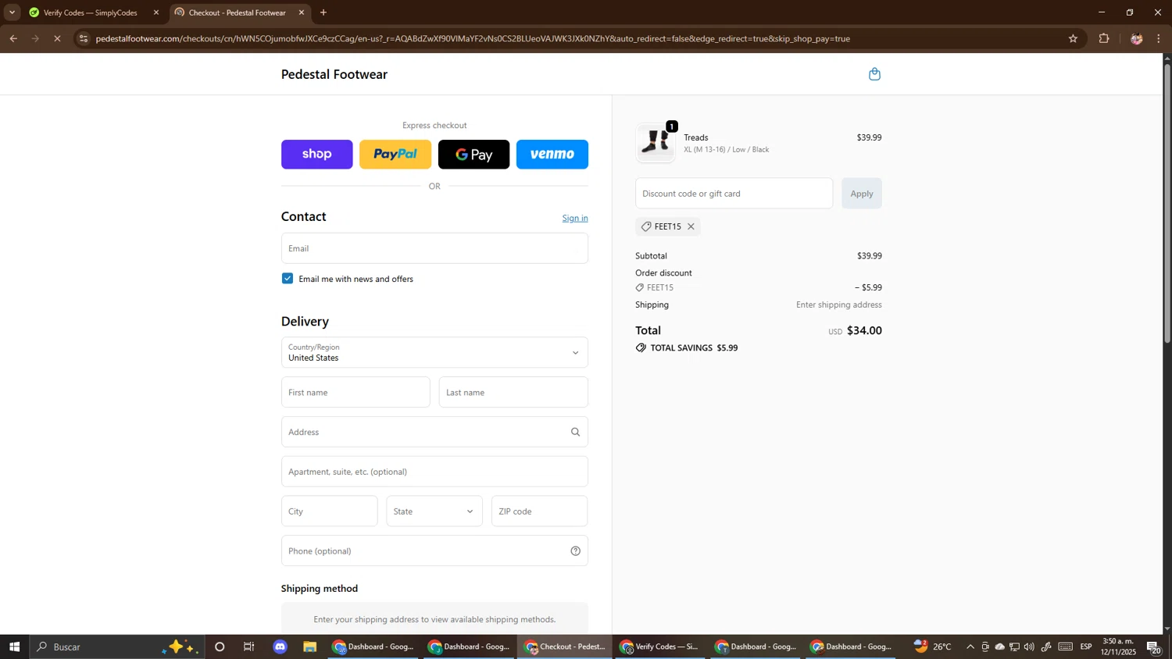Switch to first Dashboard - Google Chrome taskbar window

tap(374, 647)
